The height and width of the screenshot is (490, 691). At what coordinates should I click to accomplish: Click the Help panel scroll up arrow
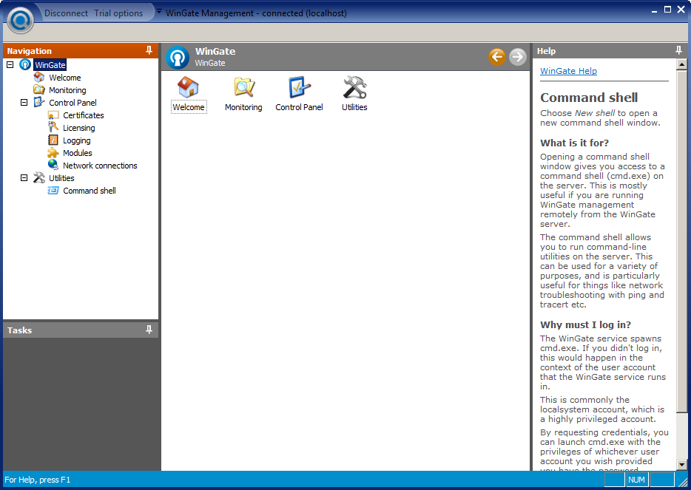tap(681, 65)
